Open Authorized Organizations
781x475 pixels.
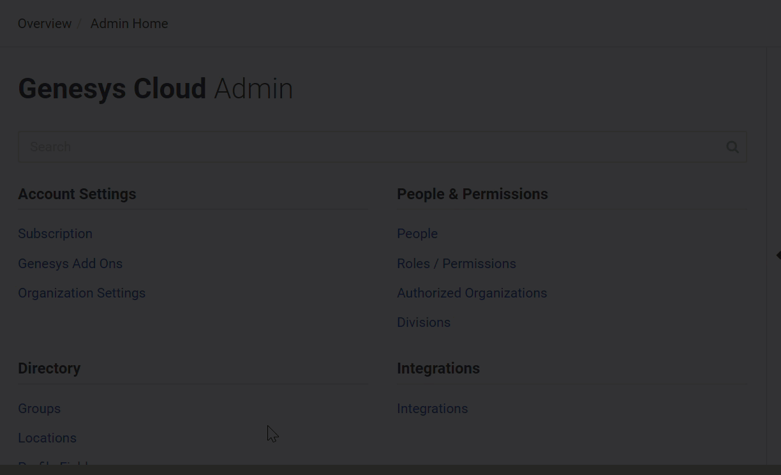472,293
